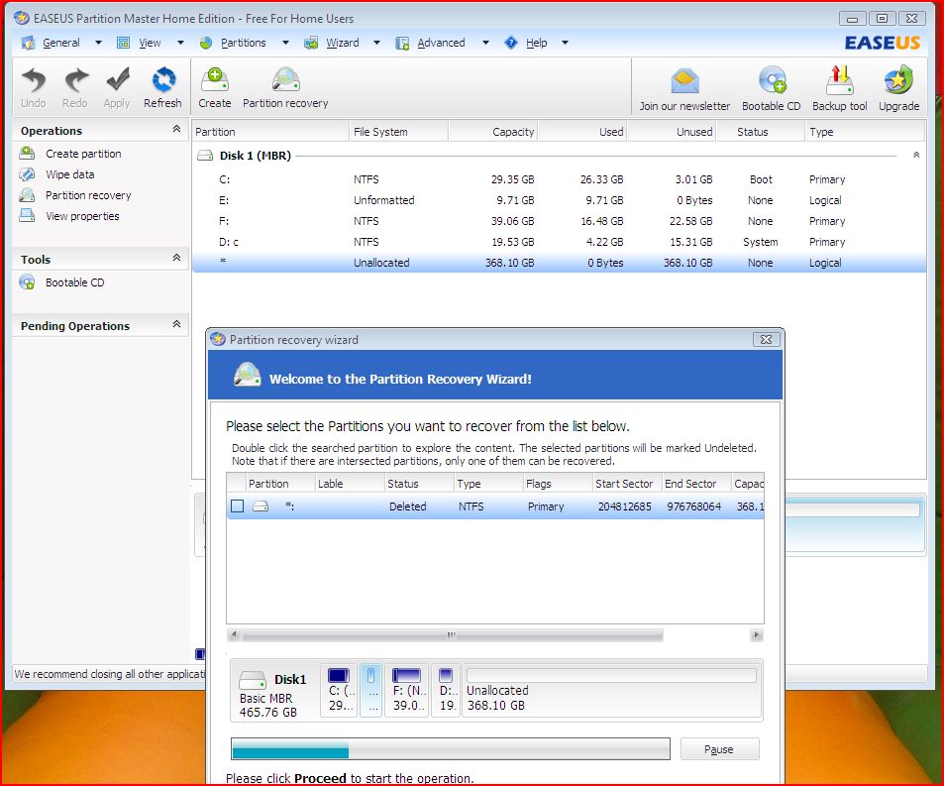Open the General menu
This screenshot has height=786, width=944.
tap(60, 43)
